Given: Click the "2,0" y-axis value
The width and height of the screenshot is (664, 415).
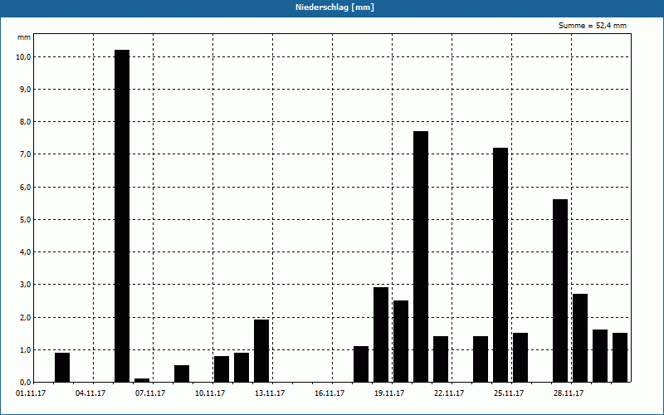Looking at the screenshot, I should 25,318.
